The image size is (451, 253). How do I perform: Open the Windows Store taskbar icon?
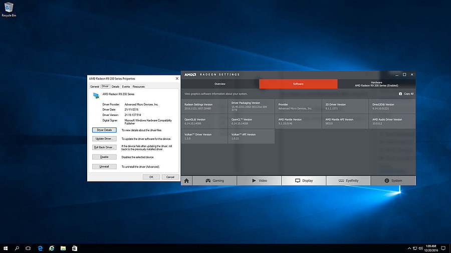coord(75,248)
